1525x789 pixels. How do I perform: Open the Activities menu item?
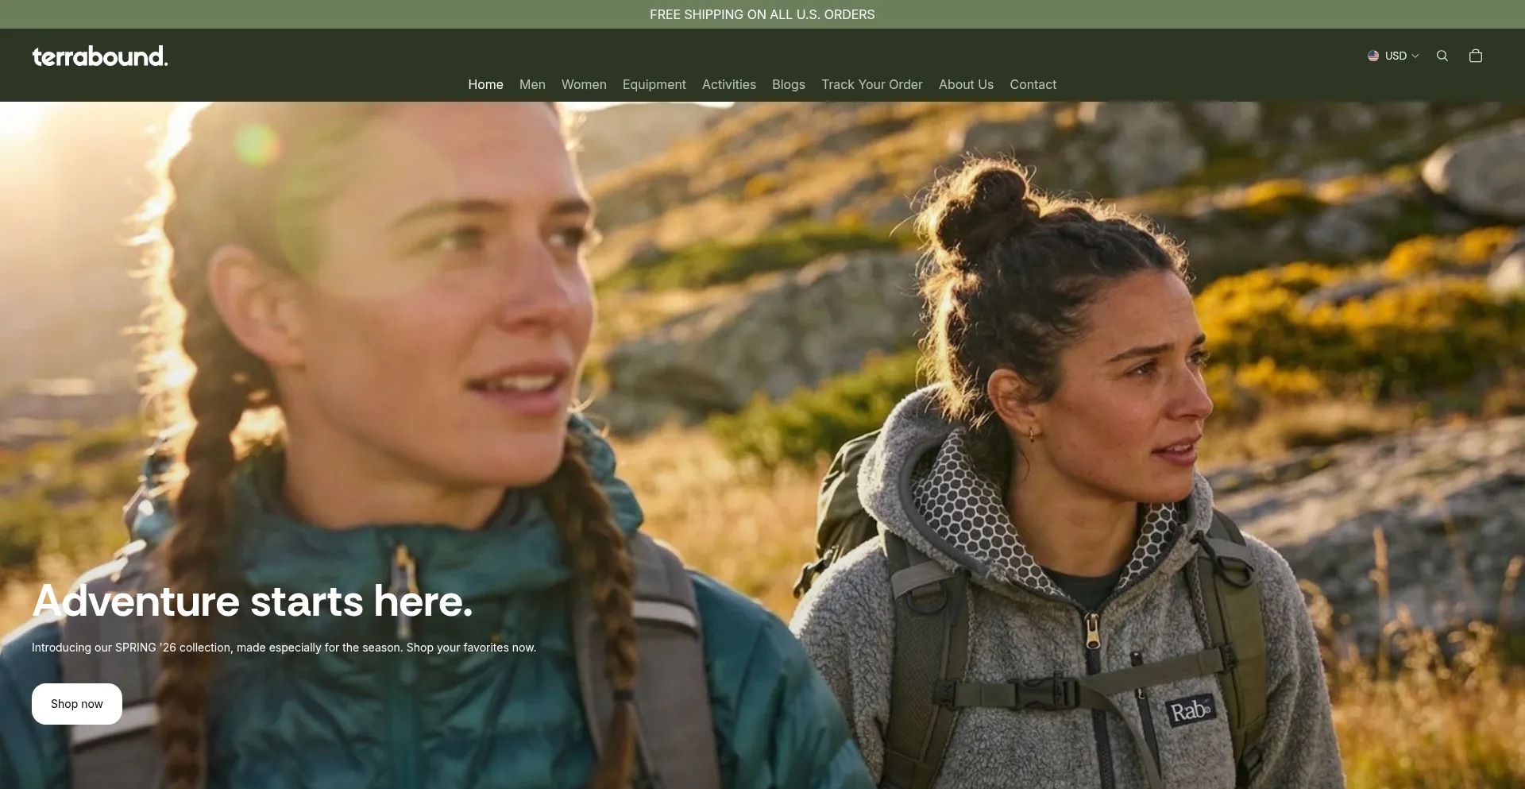pos(729,84)
